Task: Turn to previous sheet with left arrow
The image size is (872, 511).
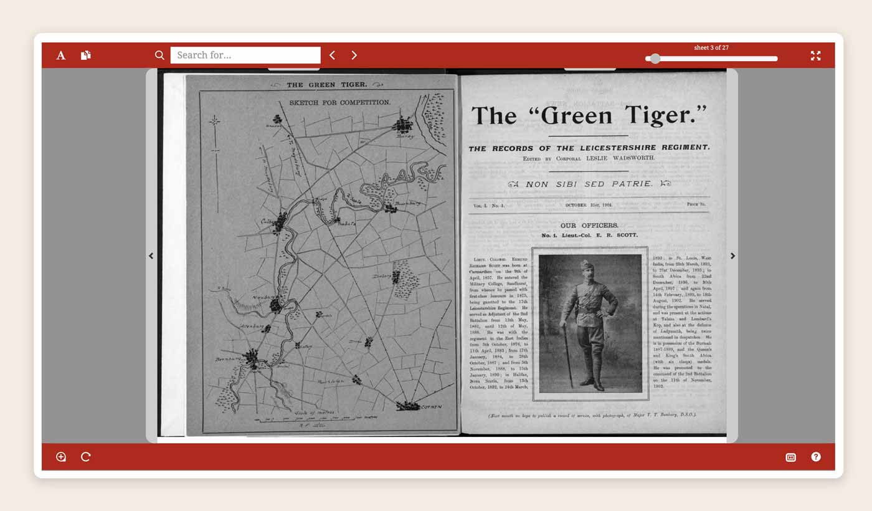Action: 151,256
